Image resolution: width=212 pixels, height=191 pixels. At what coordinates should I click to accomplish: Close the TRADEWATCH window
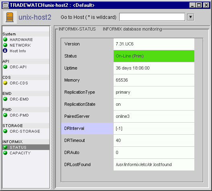206,5
